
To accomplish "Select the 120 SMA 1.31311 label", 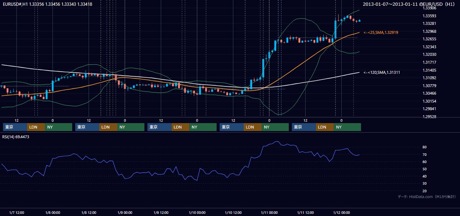I will (x=382, y=72).
